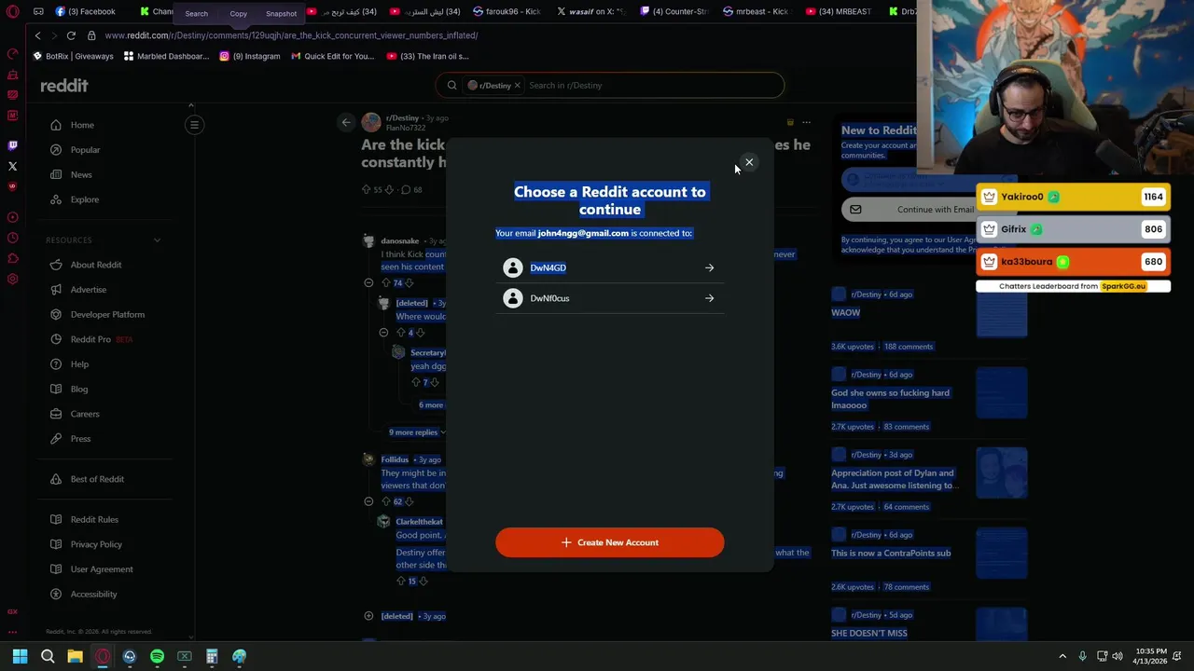The height and width of the screenshot is (671, 1194).
Task: Switch to the wasaif on X tab
Action: click(x=590, y=11)
